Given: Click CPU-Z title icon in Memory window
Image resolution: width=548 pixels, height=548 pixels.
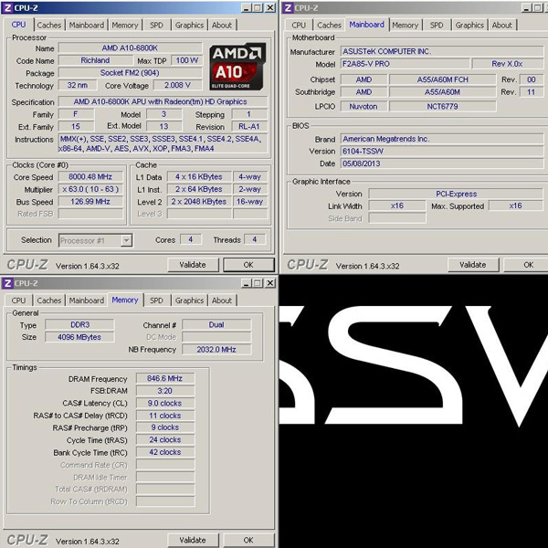Looking at the screenshot, I should pos(7,283).
